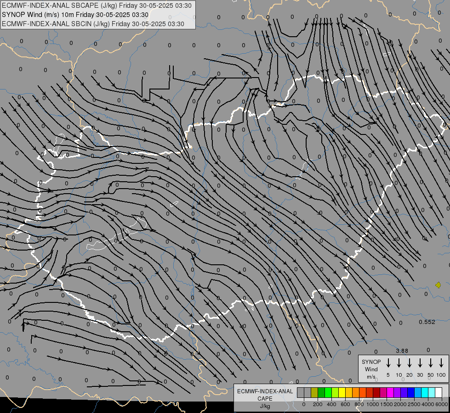Click the 5 m/s wind arrow in legend
This screenshot has height=413, width=450.
388,363
